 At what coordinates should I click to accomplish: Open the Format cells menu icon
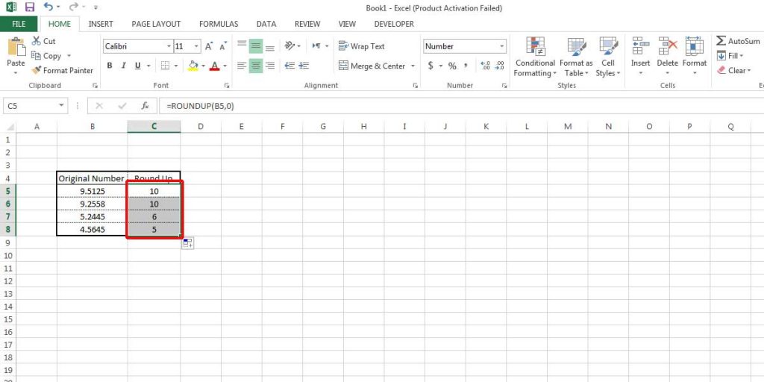click(695, 46)
